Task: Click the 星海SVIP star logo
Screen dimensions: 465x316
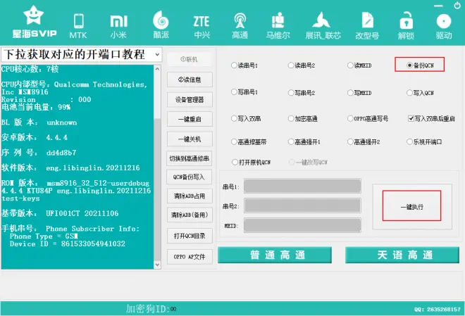Action: [x=34, y=22]
